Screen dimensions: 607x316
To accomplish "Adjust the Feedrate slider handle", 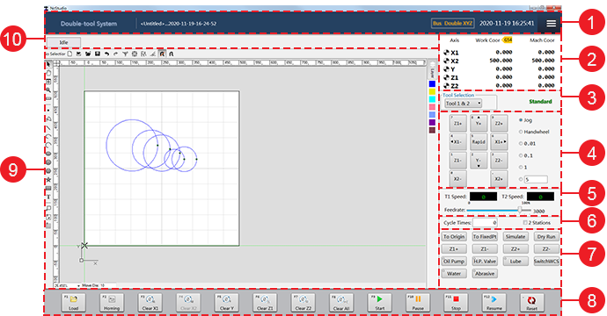I will (x=520, y=210).
